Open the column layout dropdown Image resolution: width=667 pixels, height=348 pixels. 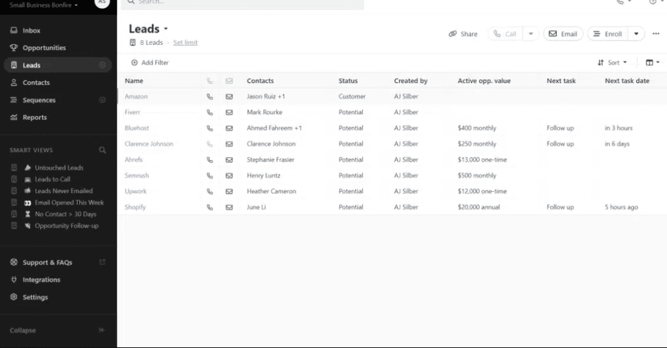coord(652,62)
